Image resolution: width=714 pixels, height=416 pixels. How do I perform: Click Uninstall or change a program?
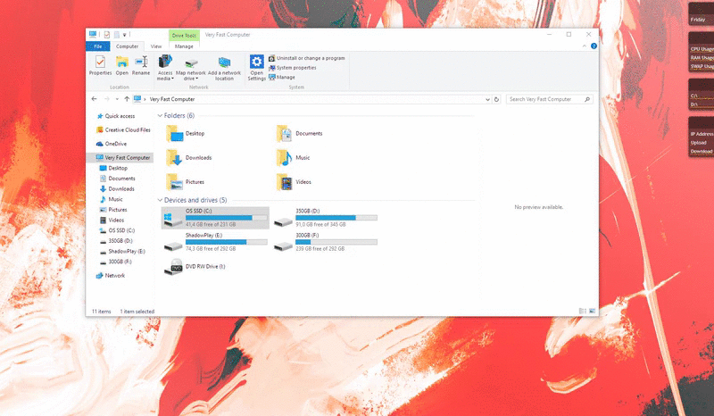pos(306,58)
